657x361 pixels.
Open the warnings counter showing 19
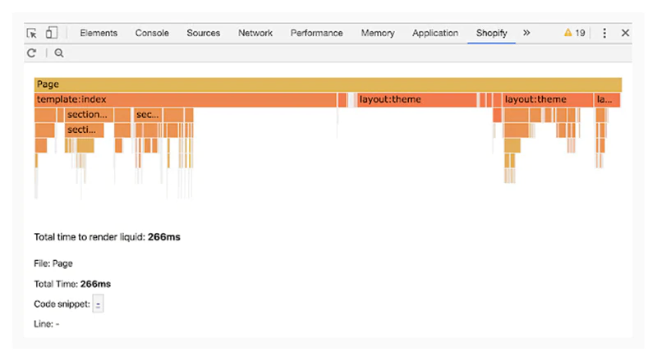[574, 33]
